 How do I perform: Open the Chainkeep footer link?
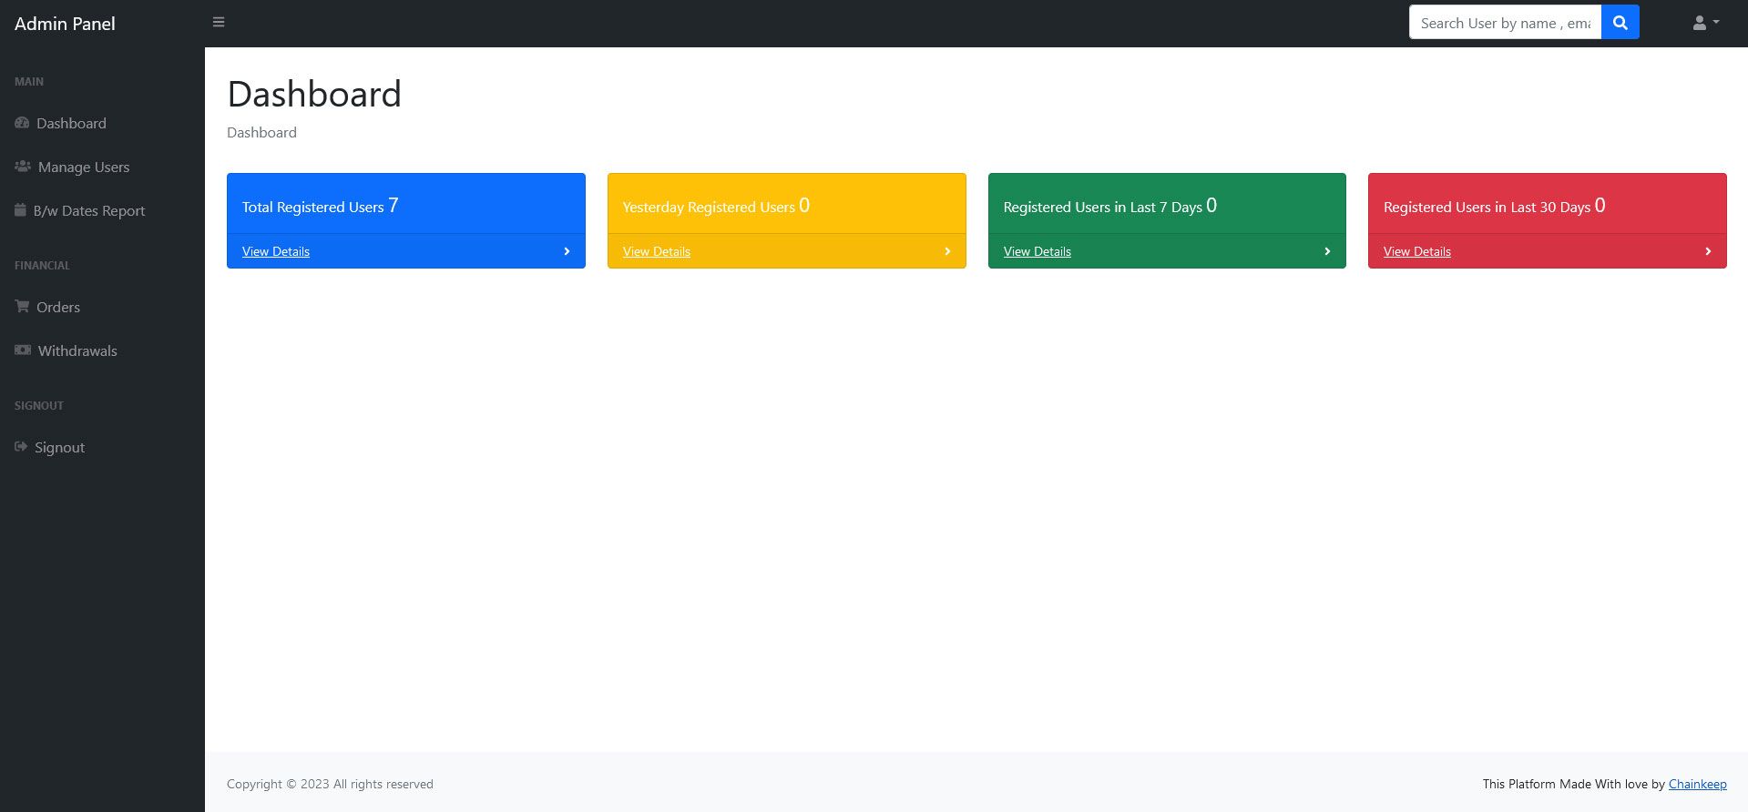1697,784
